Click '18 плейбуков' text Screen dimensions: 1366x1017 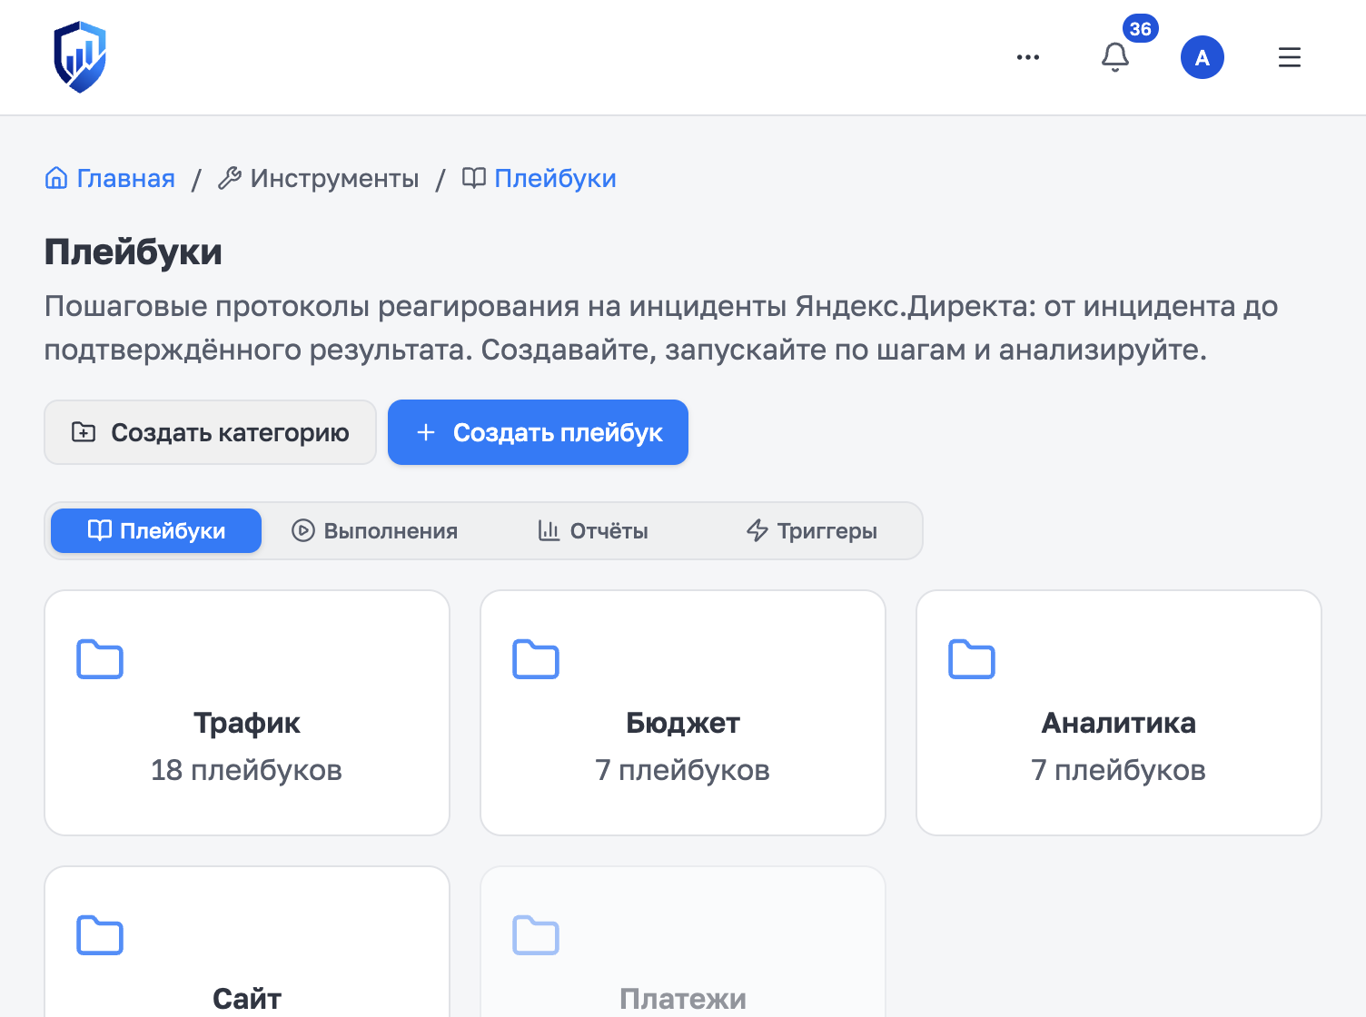tap(247, 770)
